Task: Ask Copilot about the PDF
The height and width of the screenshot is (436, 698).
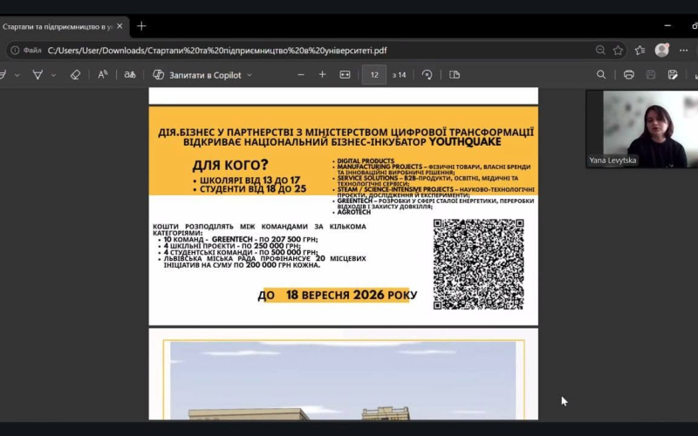Action: pos(197,75)
